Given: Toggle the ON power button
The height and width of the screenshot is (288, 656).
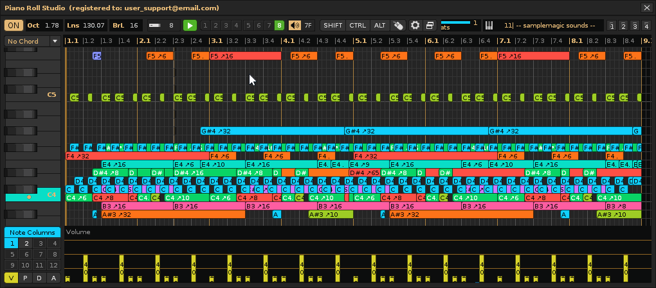Looking at the screenshot, I should coord(13,26).
